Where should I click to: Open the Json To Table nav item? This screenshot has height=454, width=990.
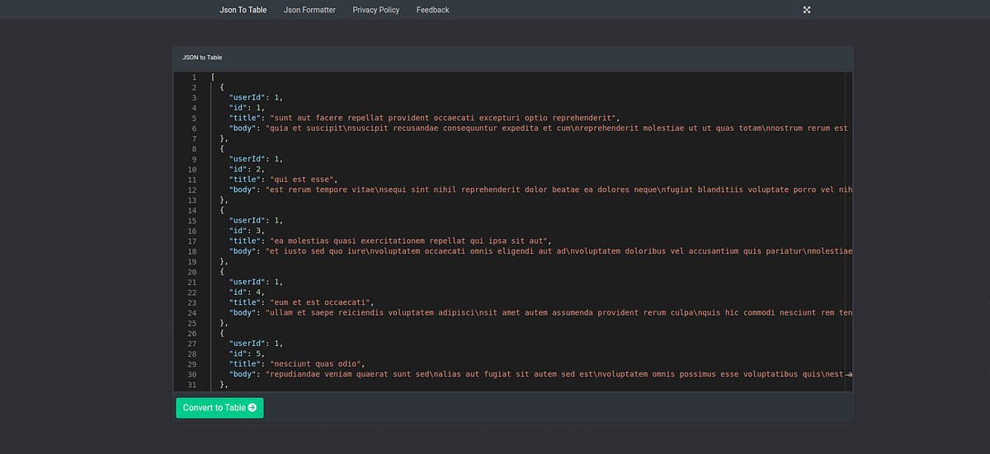tap(243, 10)
